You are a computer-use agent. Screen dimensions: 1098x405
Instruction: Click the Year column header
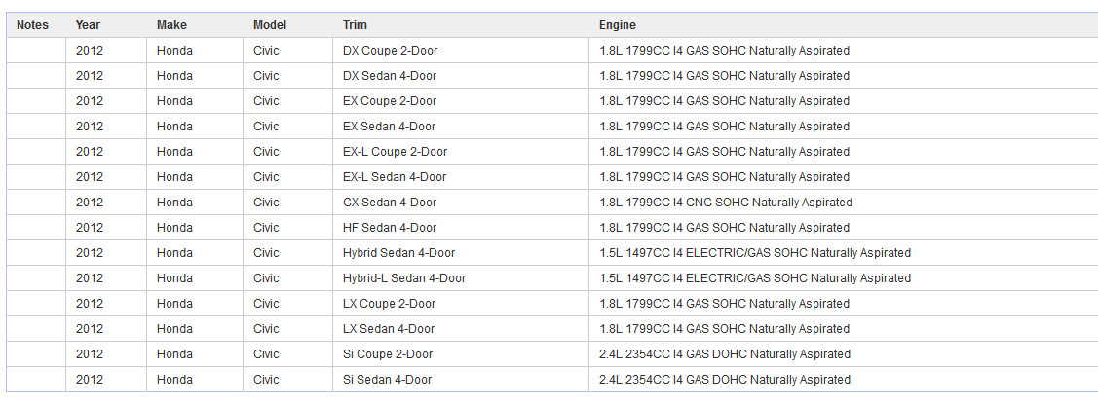pos(88,25)
